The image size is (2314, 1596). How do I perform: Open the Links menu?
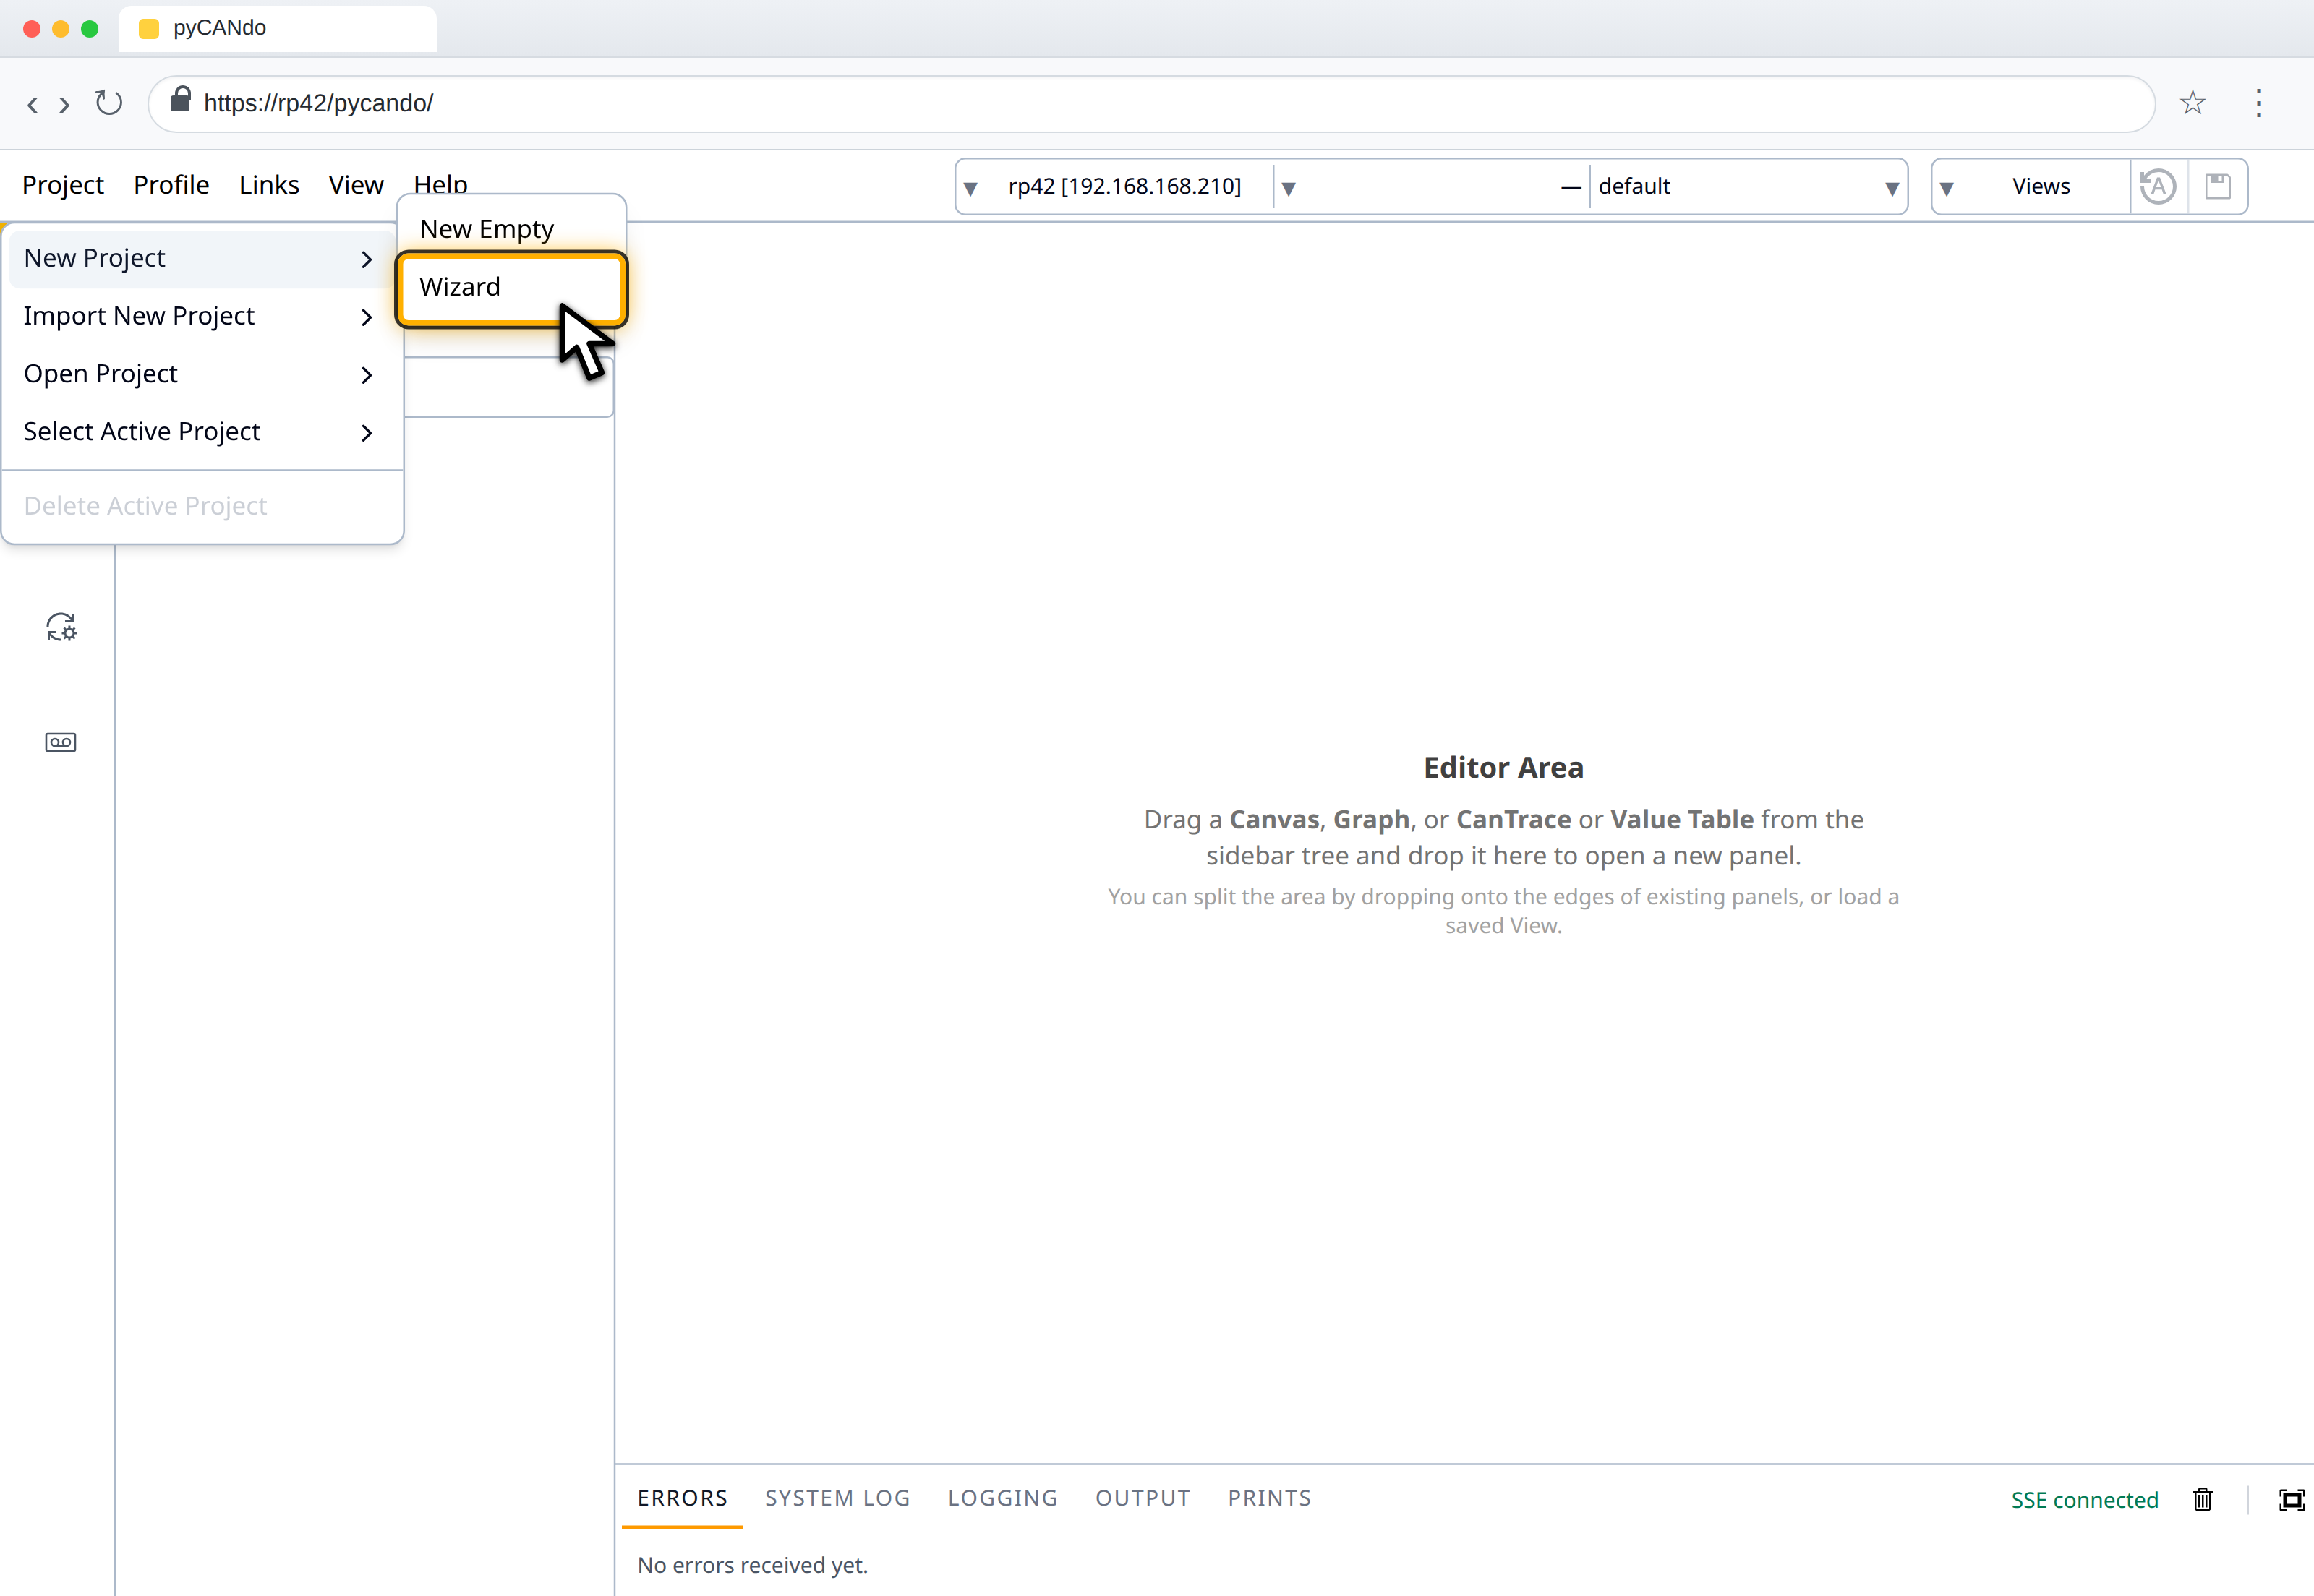click(x=269, y=185)
